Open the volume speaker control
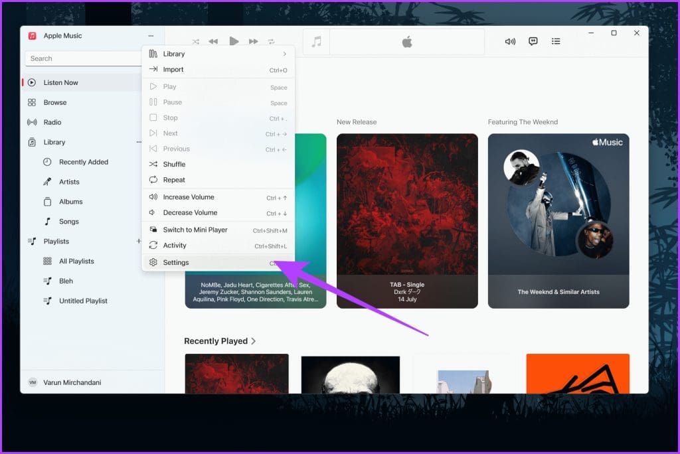The width and height of the screenshot is (680, 454). point(510,42)
